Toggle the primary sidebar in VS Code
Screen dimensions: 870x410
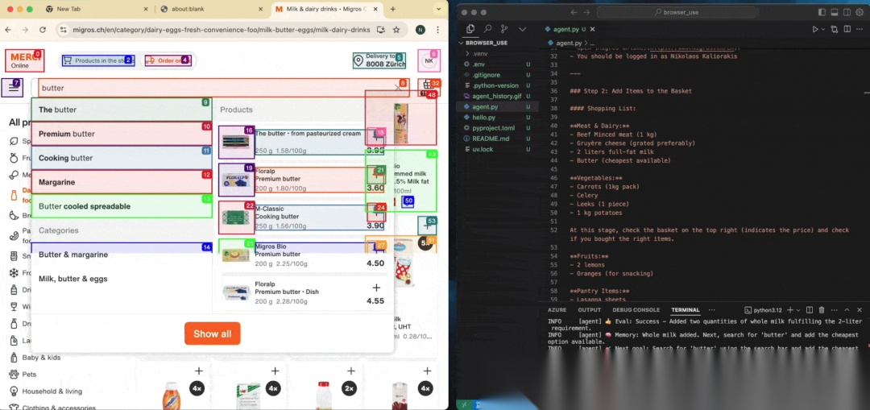822,12
